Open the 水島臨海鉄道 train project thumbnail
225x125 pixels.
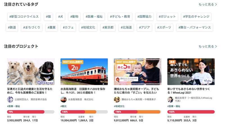point(84,72)
